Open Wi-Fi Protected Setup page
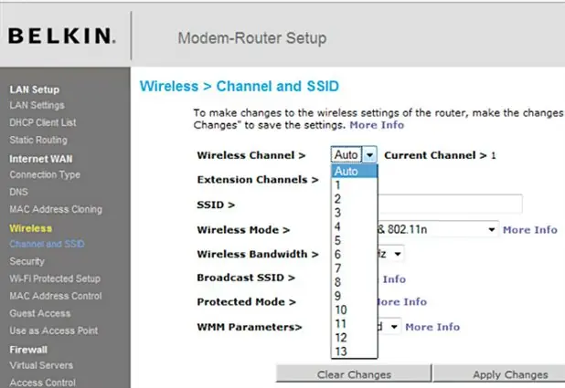Image resolution: width=565 pixels, height=388 pixels. click(x=55, y=278)
